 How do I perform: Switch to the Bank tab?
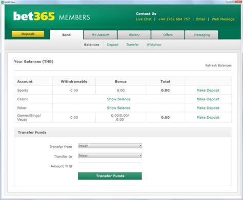67,35
